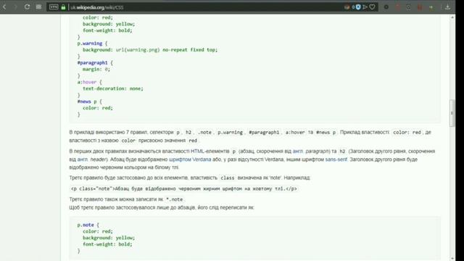The image size is (464, 261).
Task: Click the green extension icon in toolbar
Action: click(431, 7)
